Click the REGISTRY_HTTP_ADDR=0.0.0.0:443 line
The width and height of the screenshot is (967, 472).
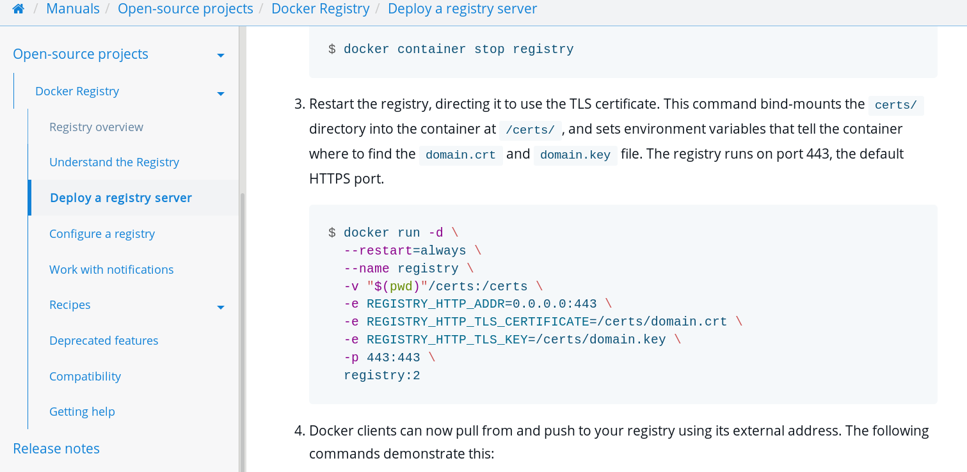(x=477, y=304)
